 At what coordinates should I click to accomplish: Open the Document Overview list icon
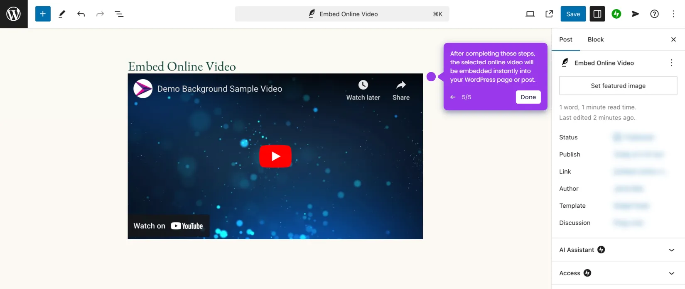click(x=119, y=14)
